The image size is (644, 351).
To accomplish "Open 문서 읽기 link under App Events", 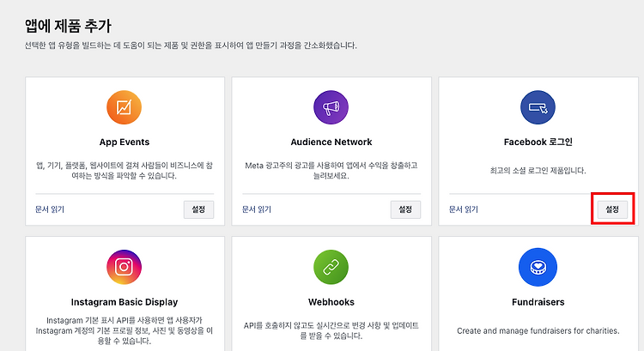I will [50, 209].
